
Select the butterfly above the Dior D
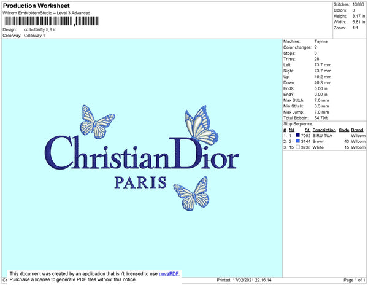[x=201, y=125]
